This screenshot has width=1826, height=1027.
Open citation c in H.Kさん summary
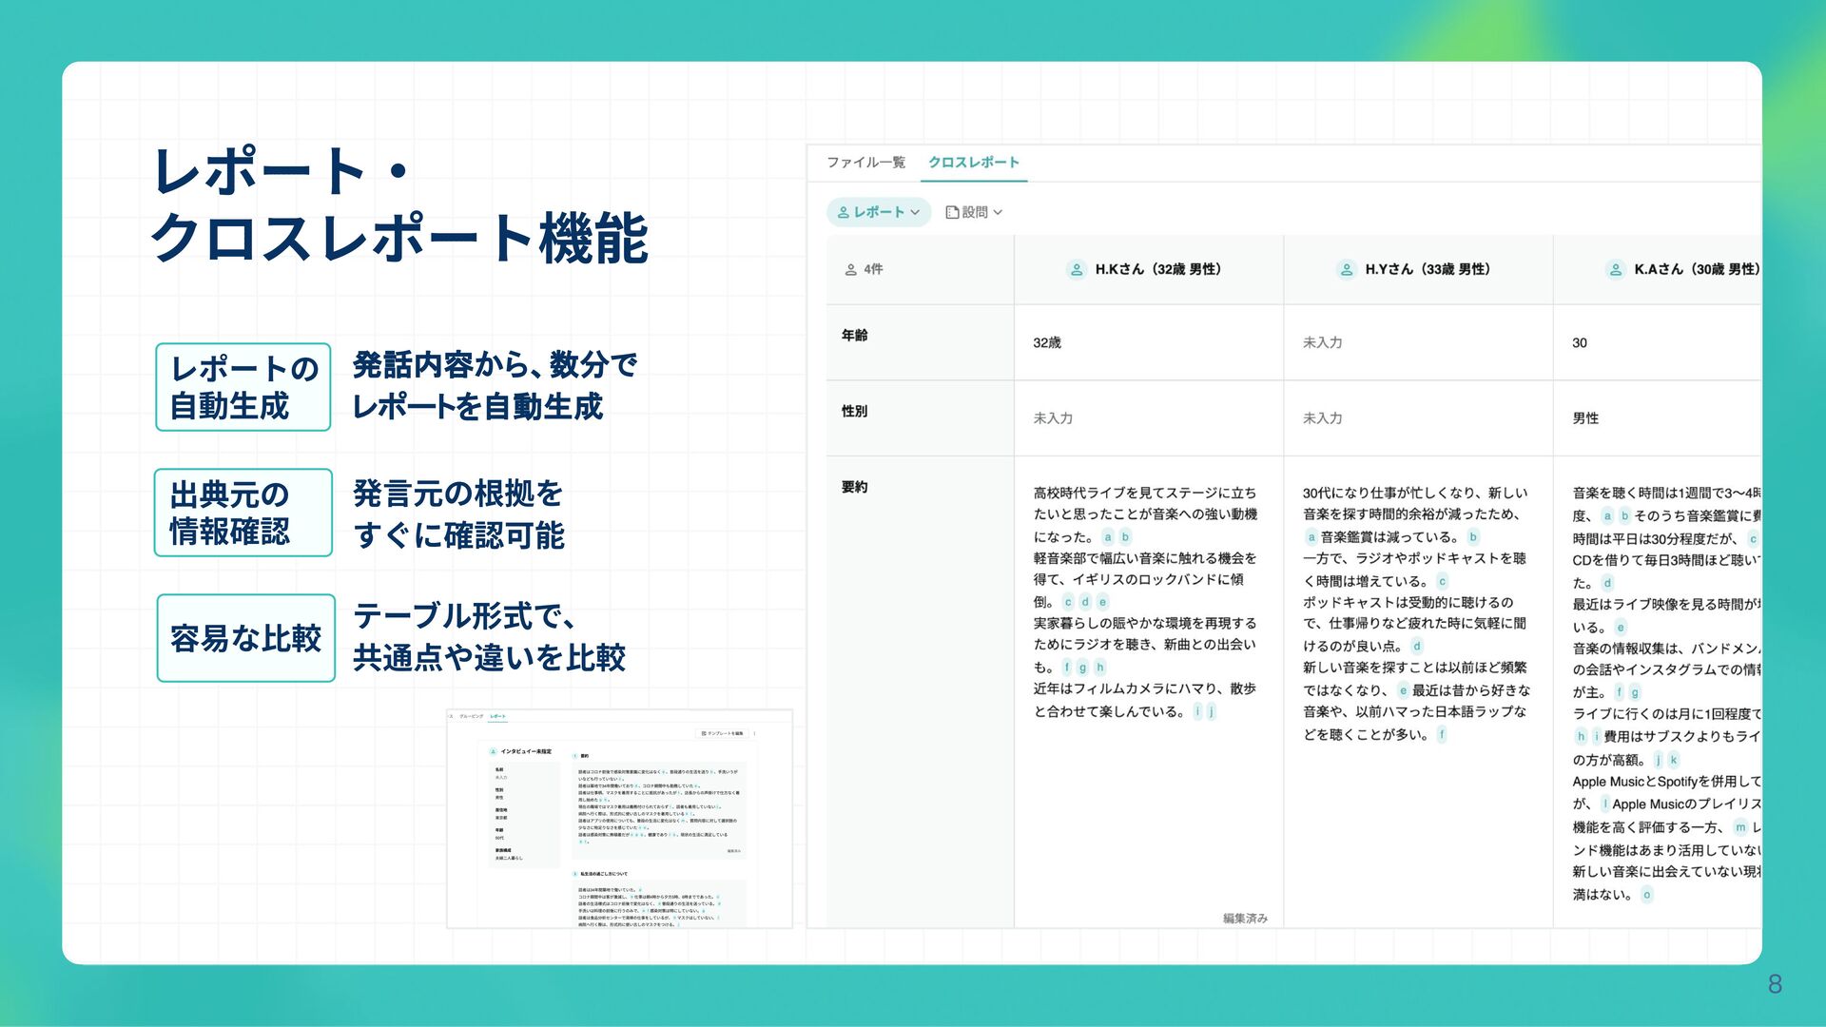[1068, 602]
